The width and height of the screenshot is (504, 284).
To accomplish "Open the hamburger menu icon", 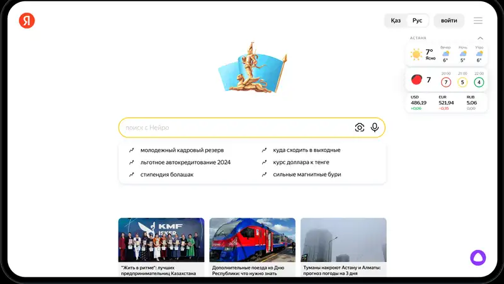I will pyautogui.click(x=478, y=21).
